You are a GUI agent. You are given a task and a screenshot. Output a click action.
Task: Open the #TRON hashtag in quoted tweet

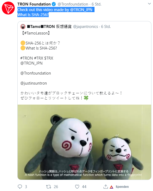click(x=27, y=58)
